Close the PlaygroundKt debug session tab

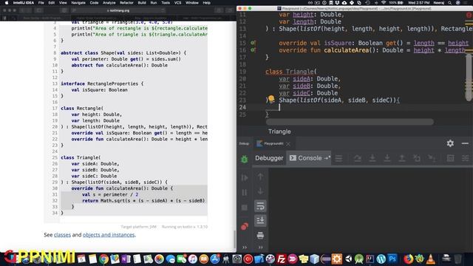pyautogui.click(x=288, y=144)
